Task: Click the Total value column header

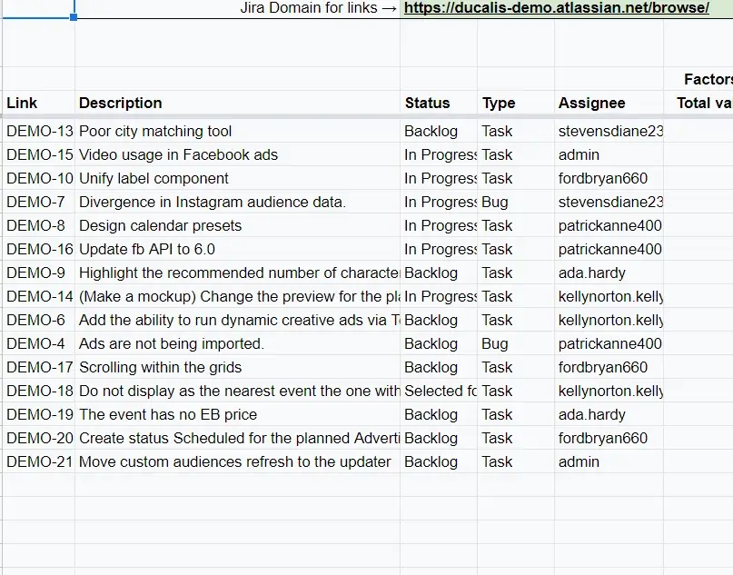Action: pos(705,103)
